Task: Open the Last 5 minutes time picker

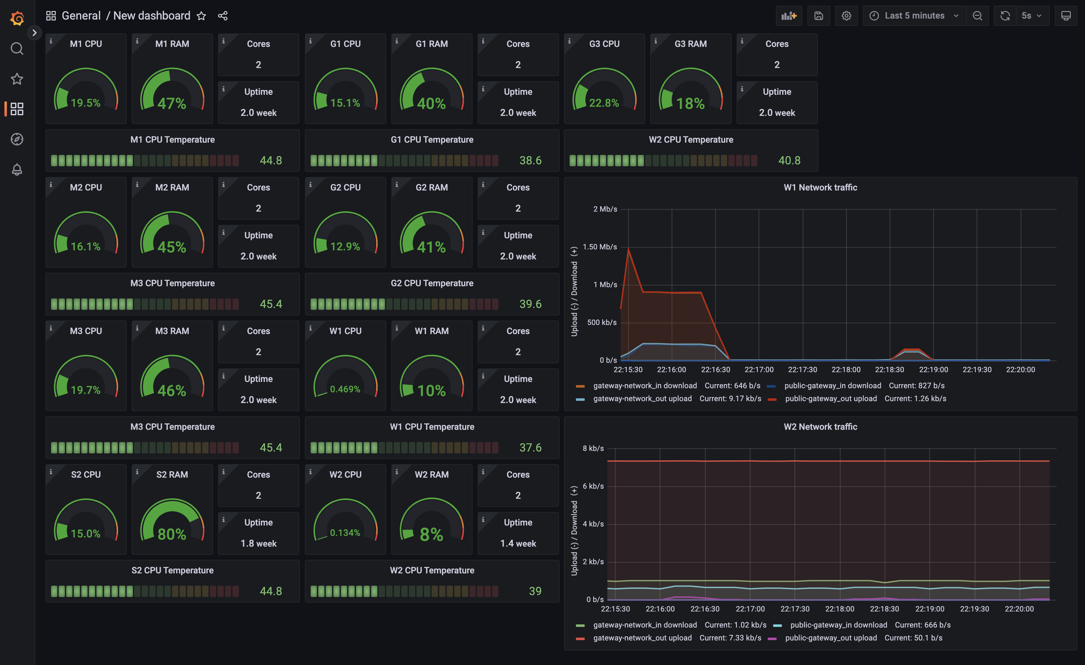Action: click(x=914, y=16)
